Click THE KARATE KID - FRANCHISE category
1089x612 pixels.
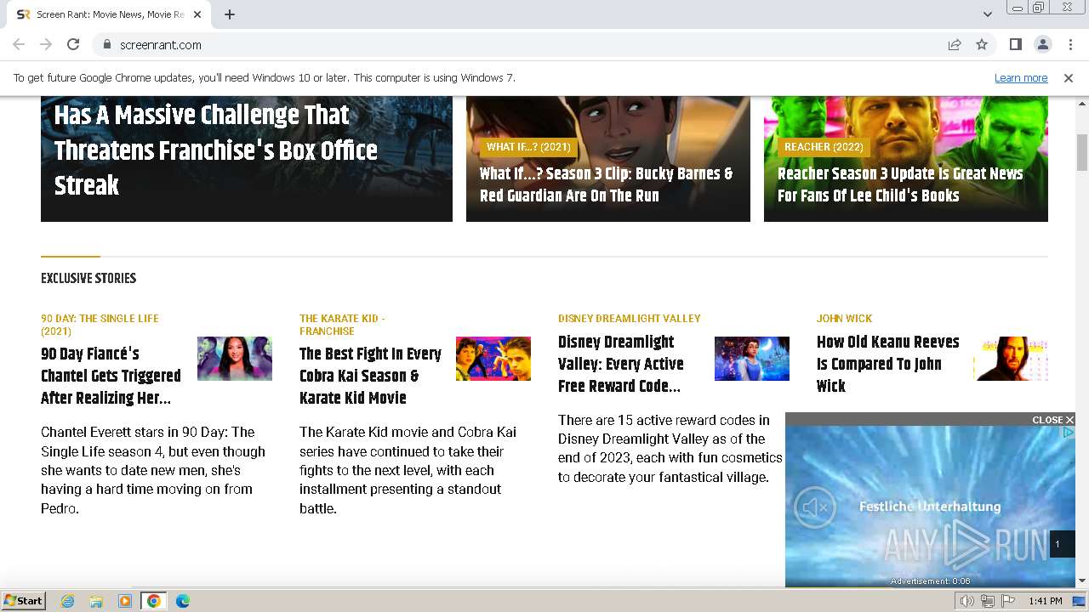[x=342, y=325]
